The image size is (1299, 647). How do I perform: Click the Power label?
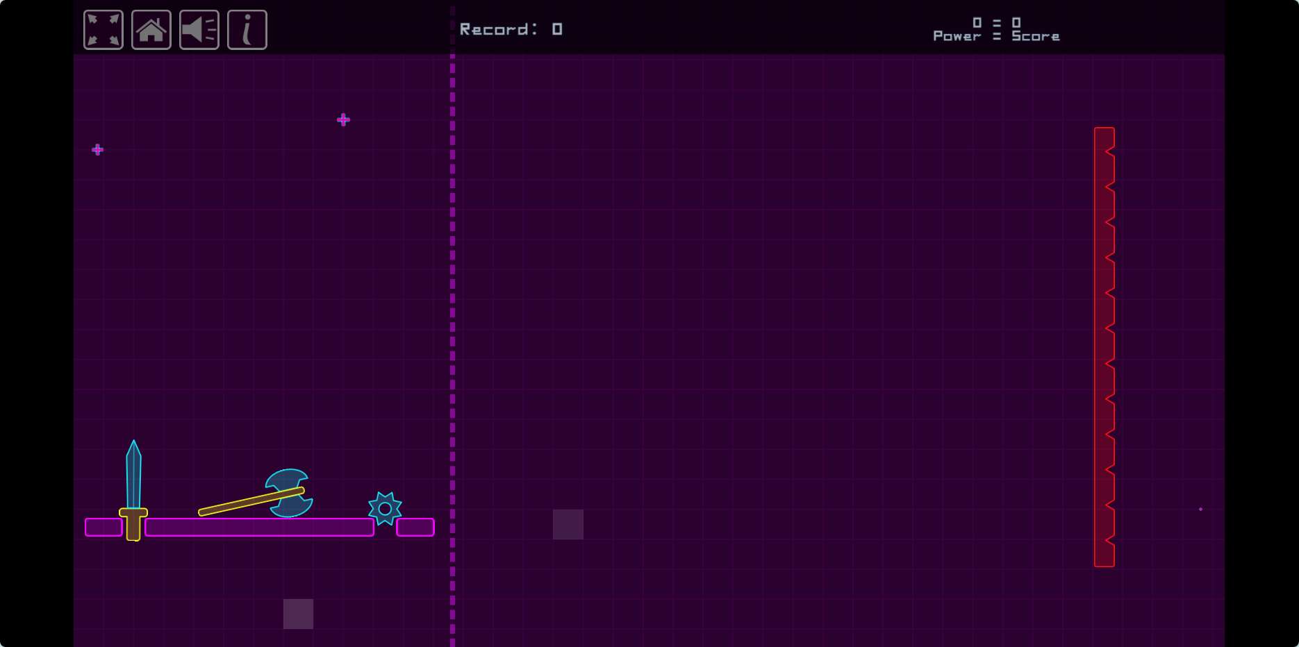pos(957,36)
